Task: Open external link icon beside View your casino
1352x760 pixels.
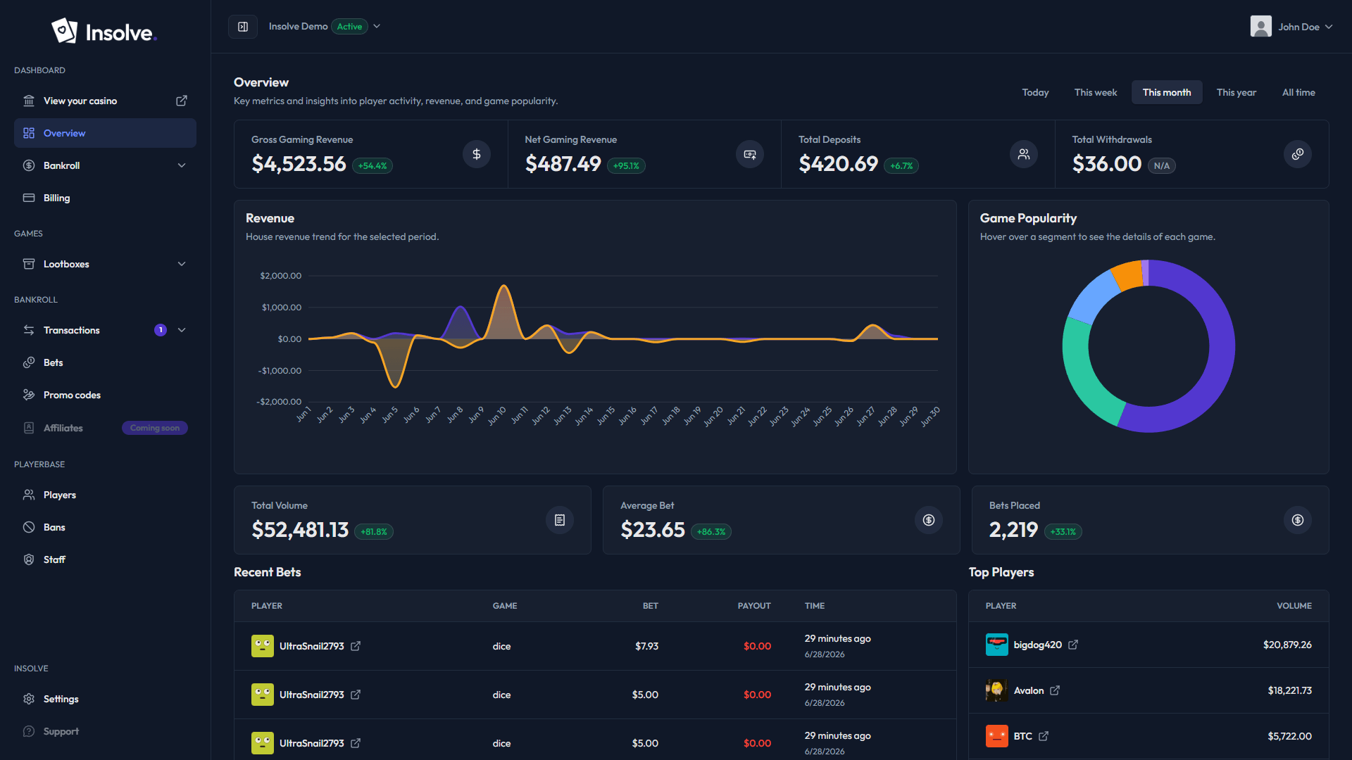Action: (182, 101)
